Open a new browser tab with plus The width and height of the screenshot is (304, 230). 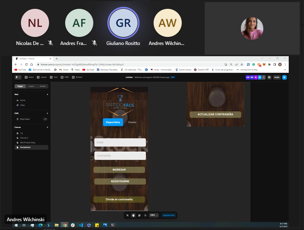pos(57,59)
